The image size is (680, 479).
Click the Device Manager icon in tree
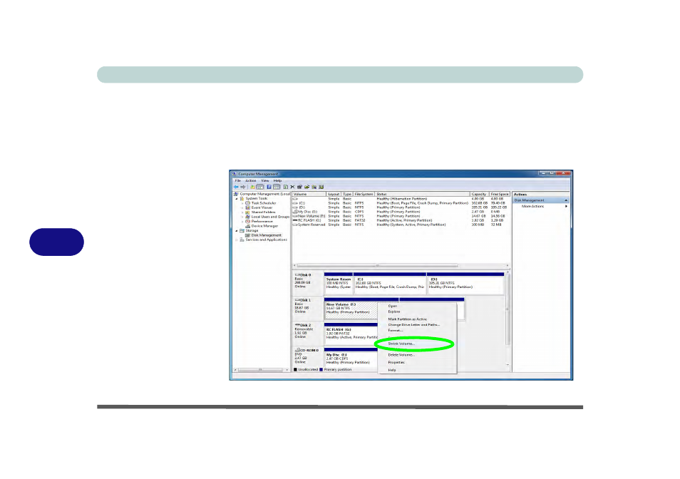[x=247, y=226]
